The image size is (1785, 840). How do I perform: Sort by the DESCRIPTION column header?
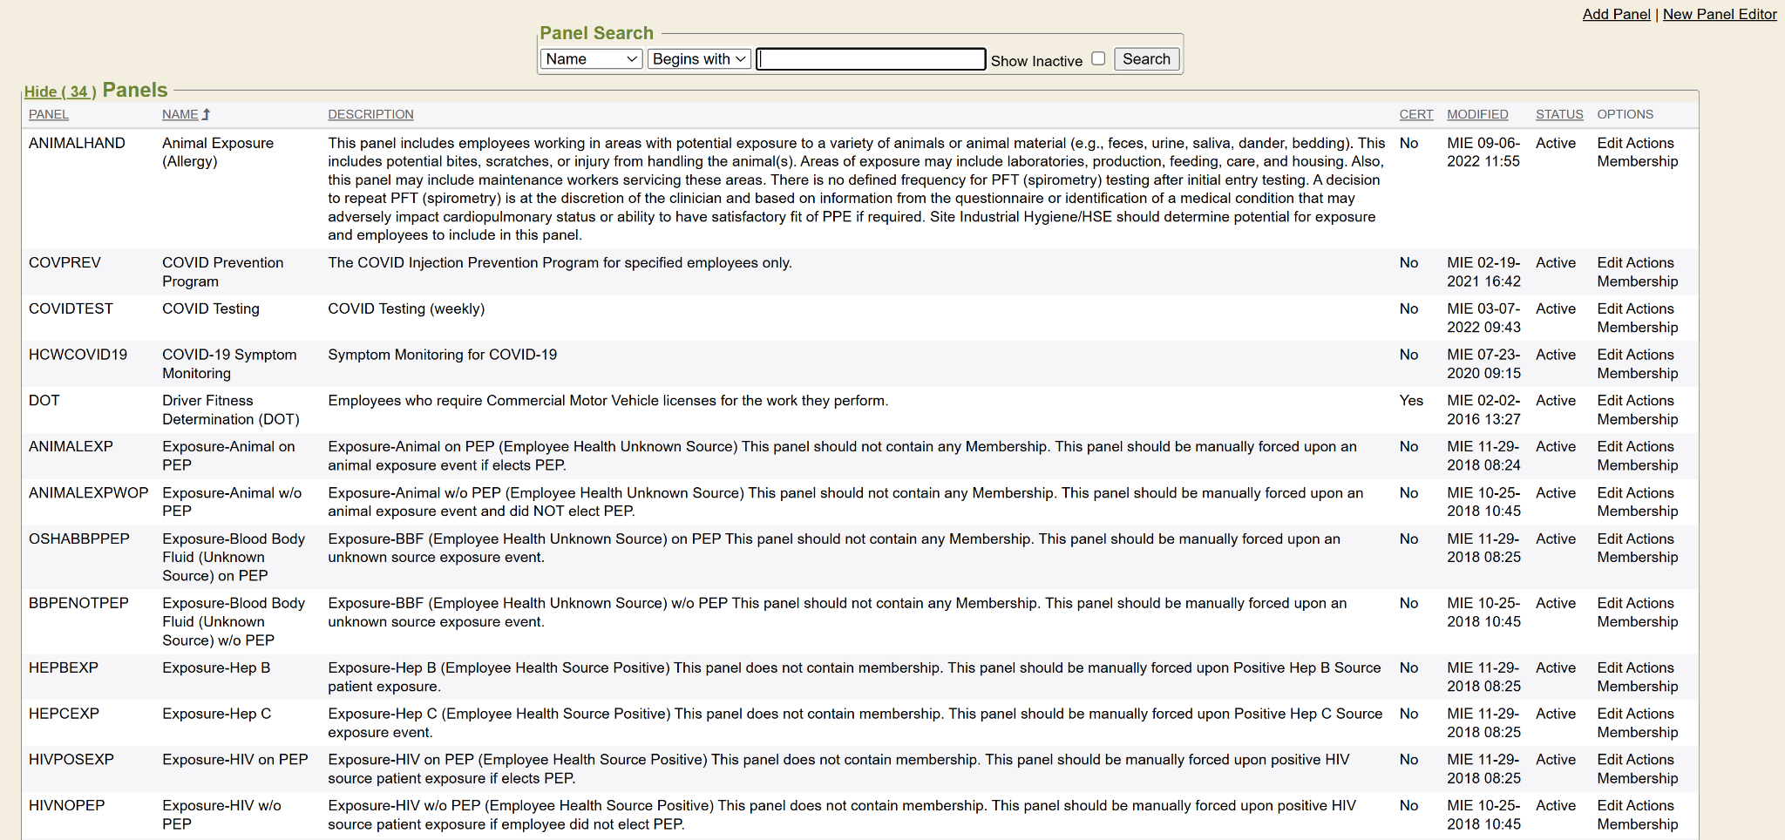point(370,114)
